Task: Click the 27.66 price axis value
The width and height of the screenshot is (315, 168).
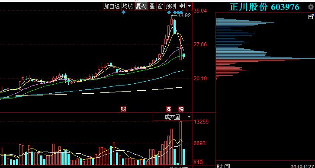Action: pos(200,44)
